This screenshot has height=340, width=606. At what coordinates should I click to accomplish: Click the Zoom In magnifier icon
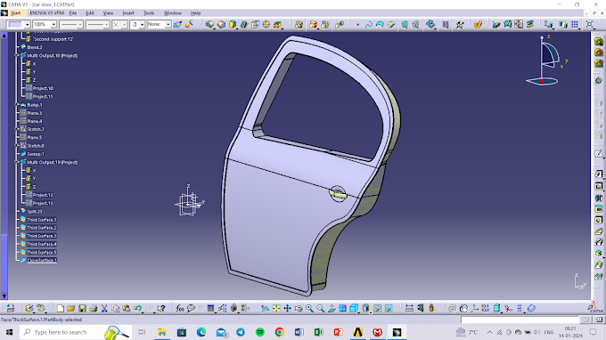click(309, 308)
